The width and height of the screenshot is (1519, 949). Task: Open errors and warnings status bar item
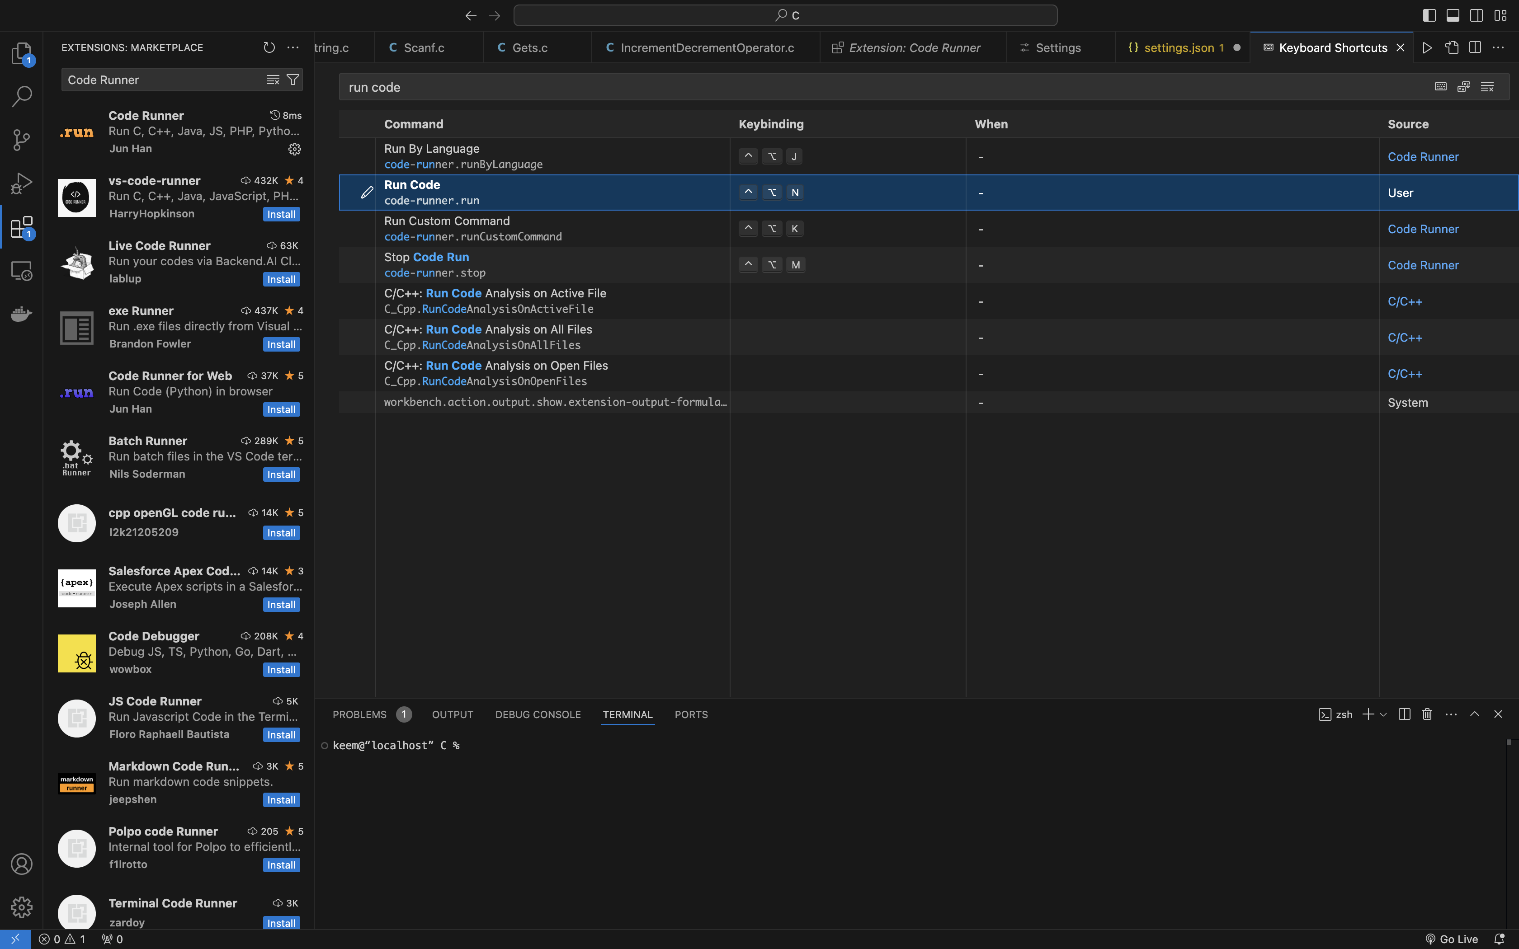tap(62, 939)
